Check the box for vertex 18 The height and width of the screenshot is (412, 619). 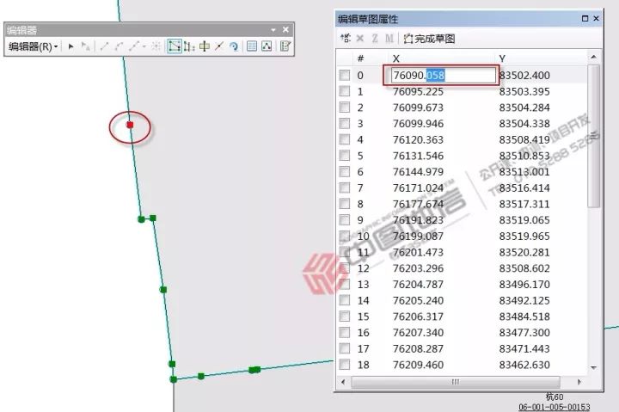(345, 364)
